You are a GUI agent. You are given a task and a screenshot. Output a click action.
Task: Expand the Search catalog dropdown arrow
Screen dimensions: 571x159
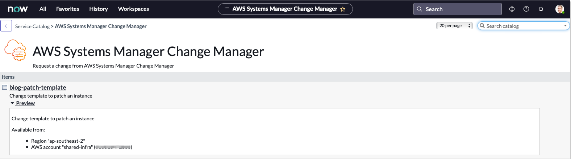point(565,26)
